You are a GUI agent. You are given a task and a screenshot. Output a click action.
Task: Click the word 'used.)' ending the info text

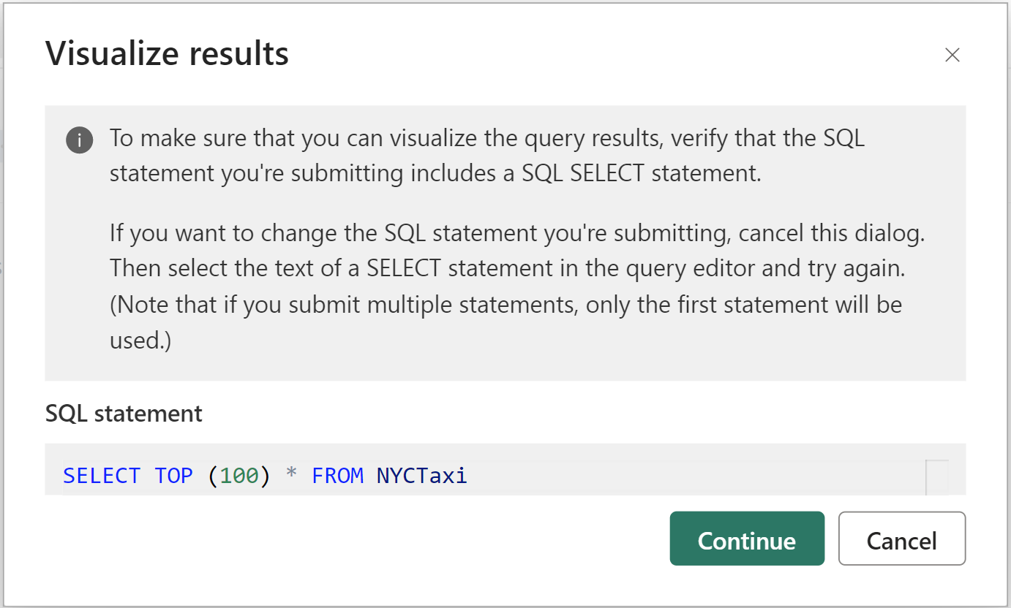click(140, 340)
